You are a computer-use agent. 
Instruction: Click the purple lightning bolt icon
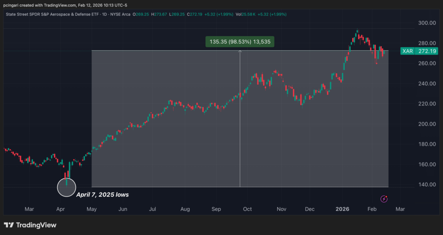point(384,199)
